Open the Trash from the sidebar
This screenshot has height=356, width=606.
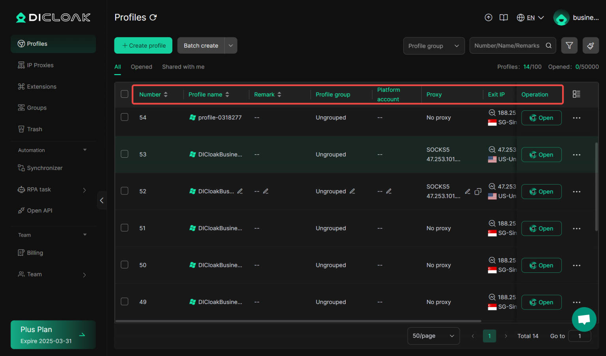[34, 129]
